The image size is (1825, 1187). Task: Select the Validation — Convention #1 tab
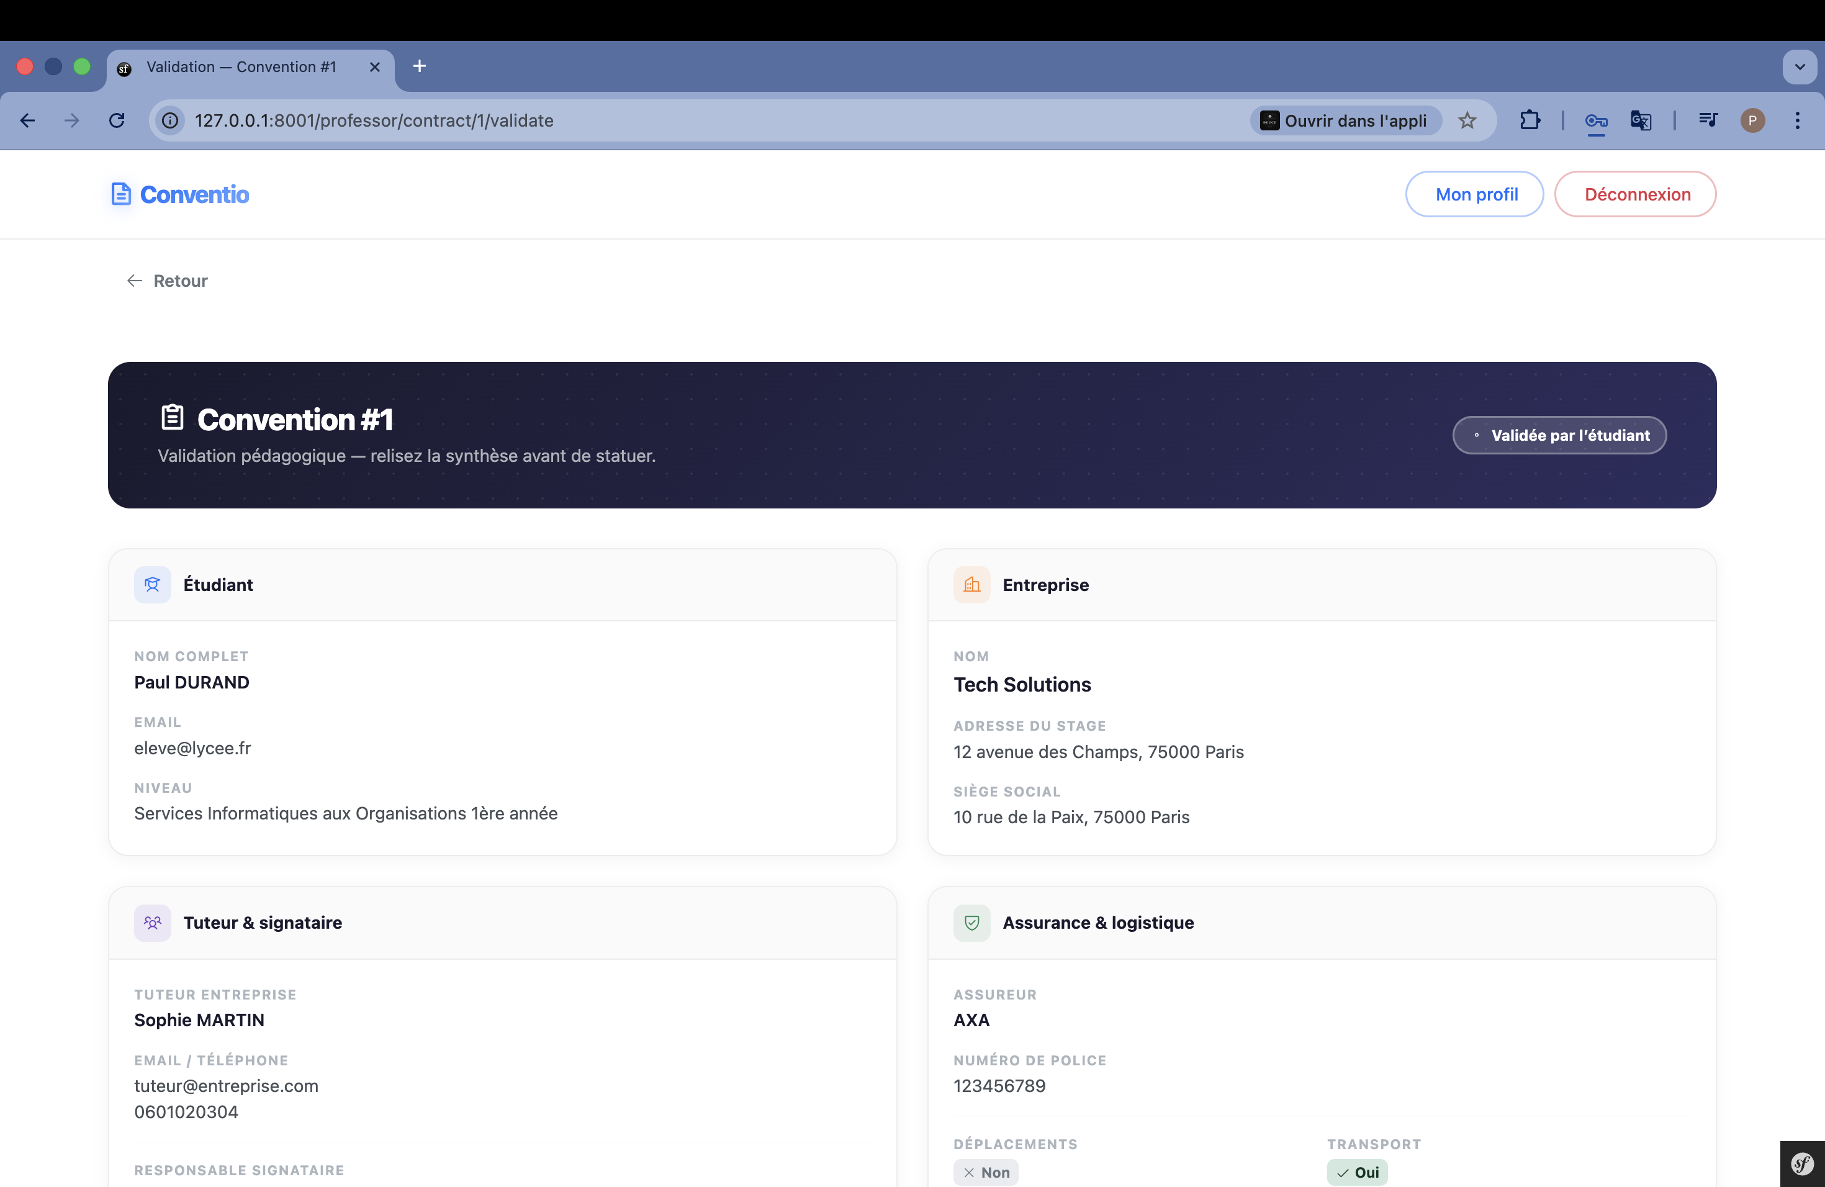coord(241,68)
